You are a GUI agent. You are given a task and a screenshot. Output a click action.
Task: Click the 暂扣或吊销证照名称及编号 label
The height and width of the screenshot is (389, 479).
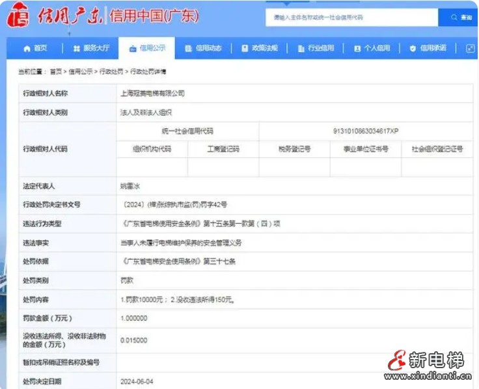(x=61, y=363)
